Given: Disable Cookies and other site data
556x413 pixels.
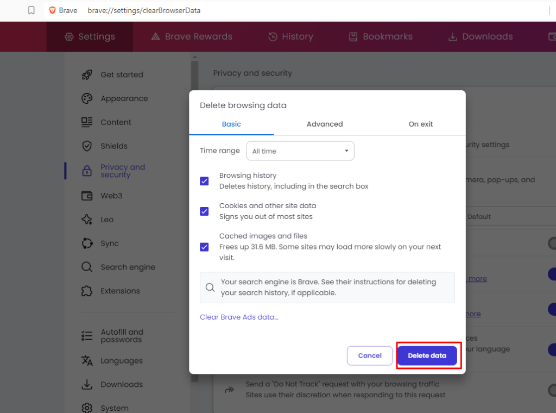Looking at the screenshot, I should 204,211.
